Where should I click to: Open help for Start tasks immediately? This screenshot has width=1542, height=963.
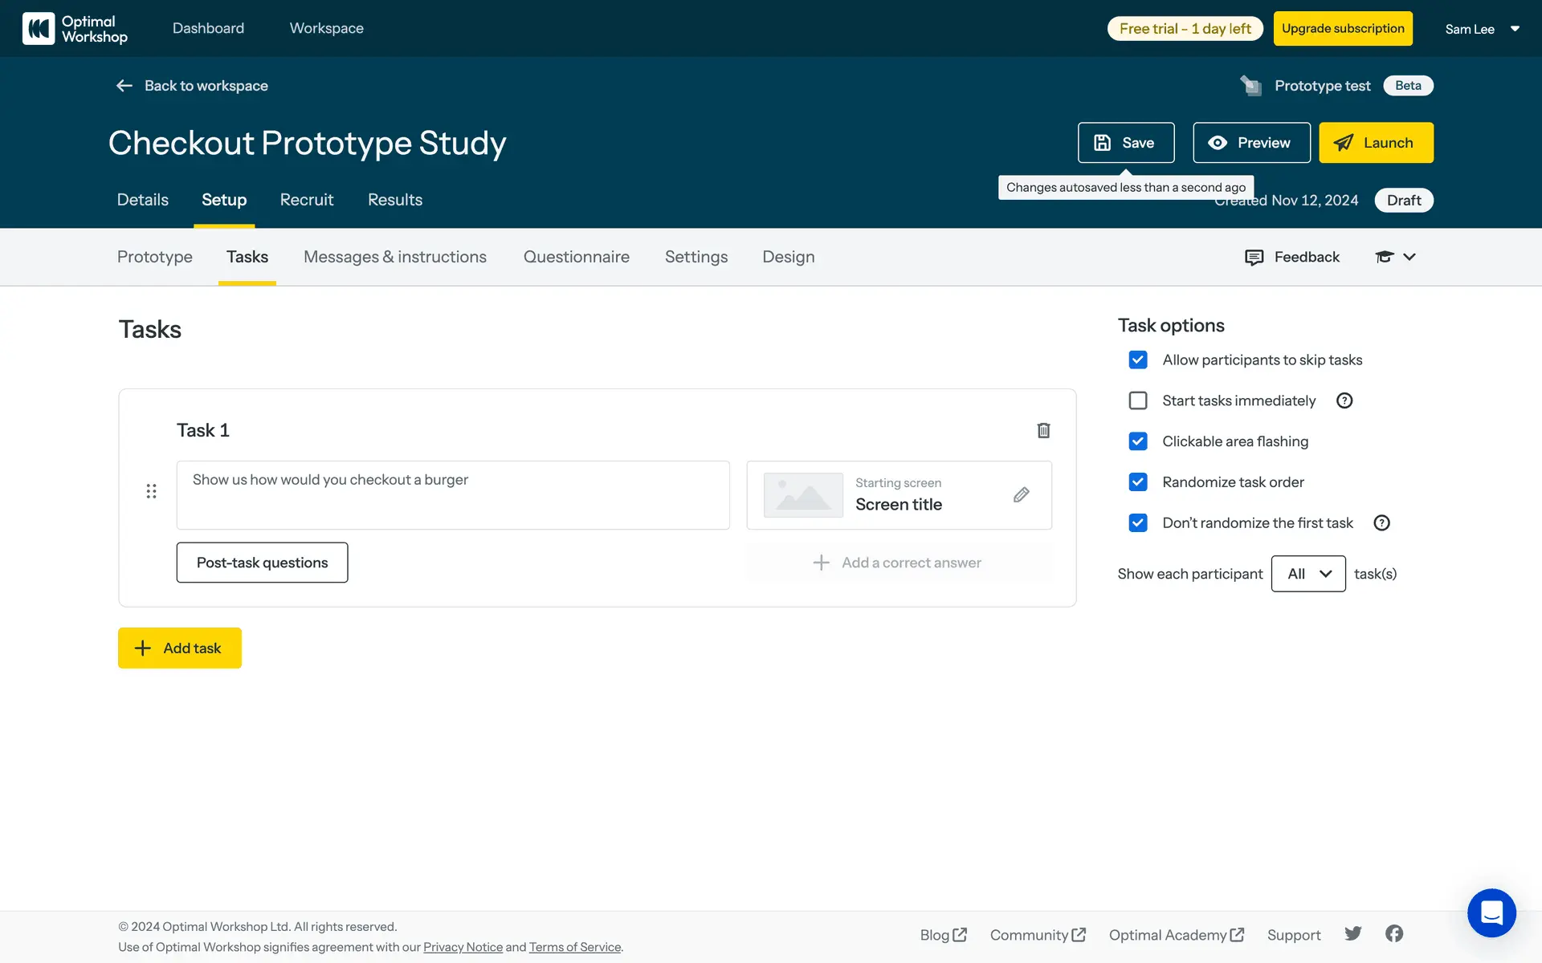pyautogui.click(x=1344, y=400)
